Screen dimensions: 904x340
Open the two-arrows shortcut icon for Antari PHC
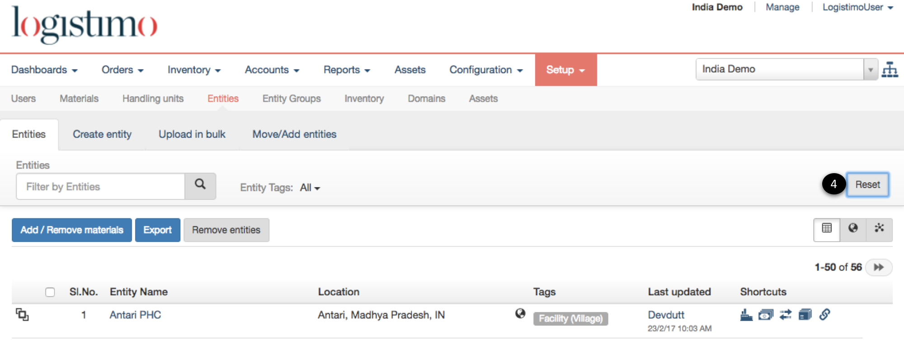pos(786,314)
